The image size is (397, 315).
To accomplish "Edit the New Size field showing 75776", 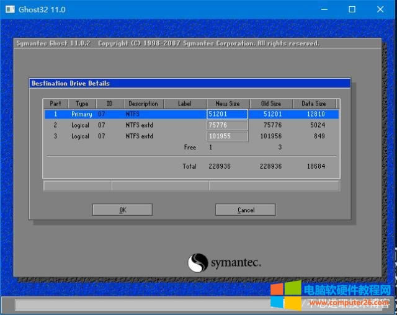I will pyautogui.click(x=227, y=125).
